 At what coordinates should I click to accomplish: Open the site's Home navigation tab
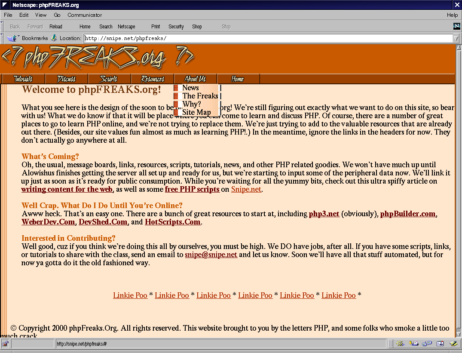(239, 79)
